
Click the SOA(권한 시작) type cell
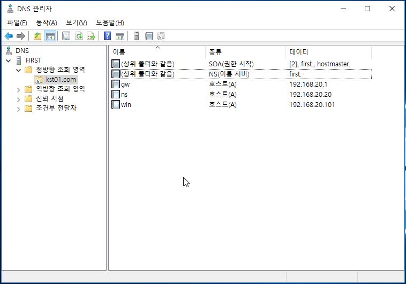(x=231, y=64)
